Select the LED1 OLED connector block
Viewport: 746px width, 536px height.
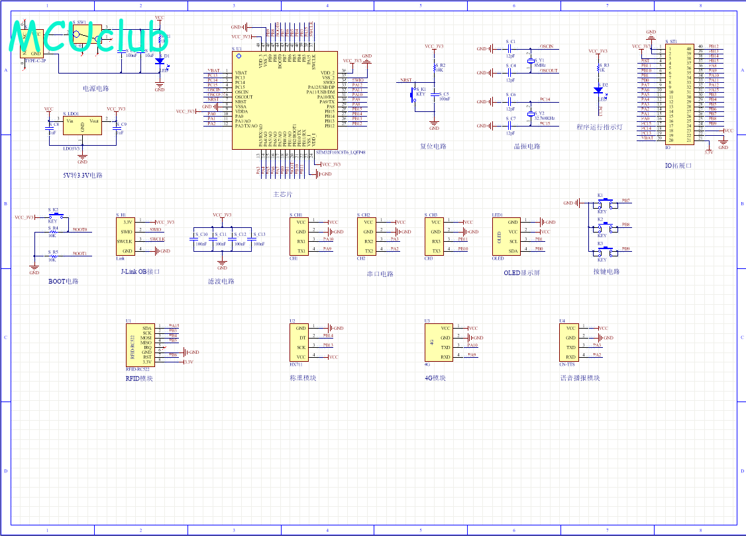[x=506, y=237]
